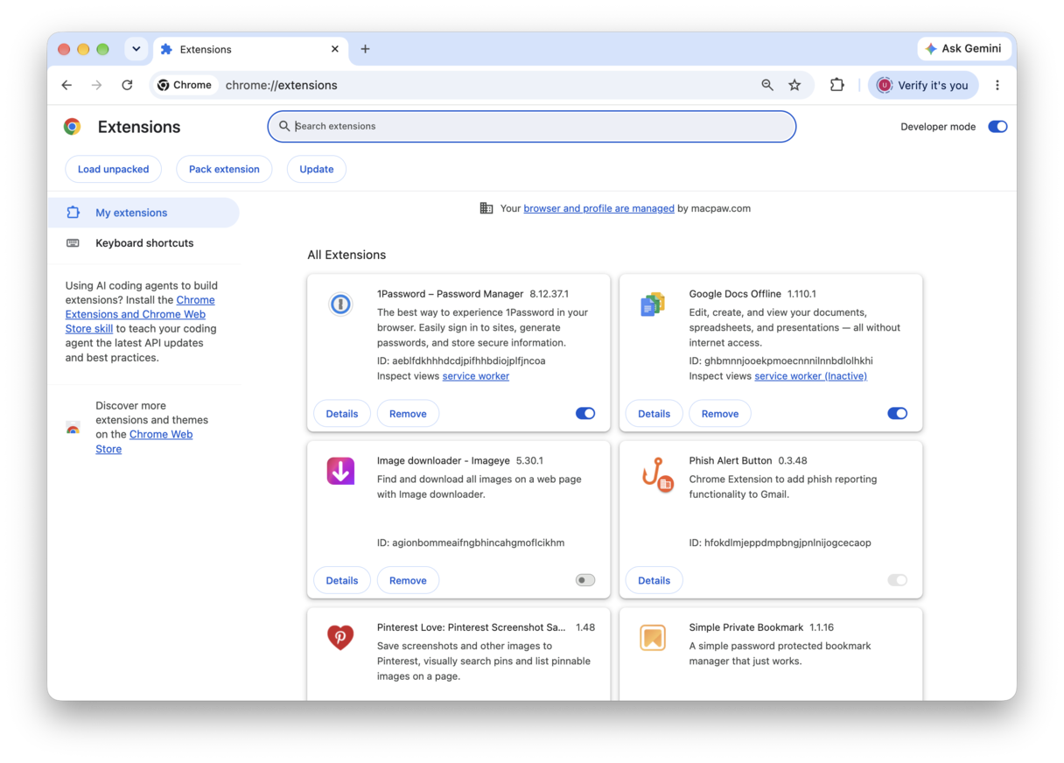
Task: Click the Update button
Action: (317, 169)
